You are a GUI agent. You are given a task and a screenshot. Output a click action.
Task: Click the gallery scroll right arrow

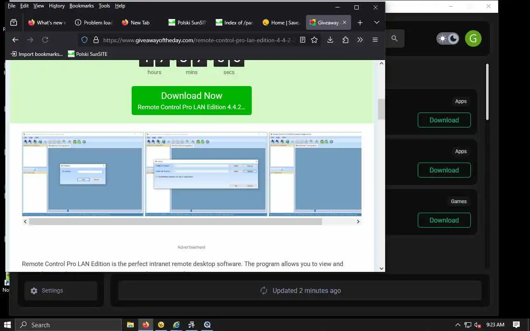coord(358,222)
